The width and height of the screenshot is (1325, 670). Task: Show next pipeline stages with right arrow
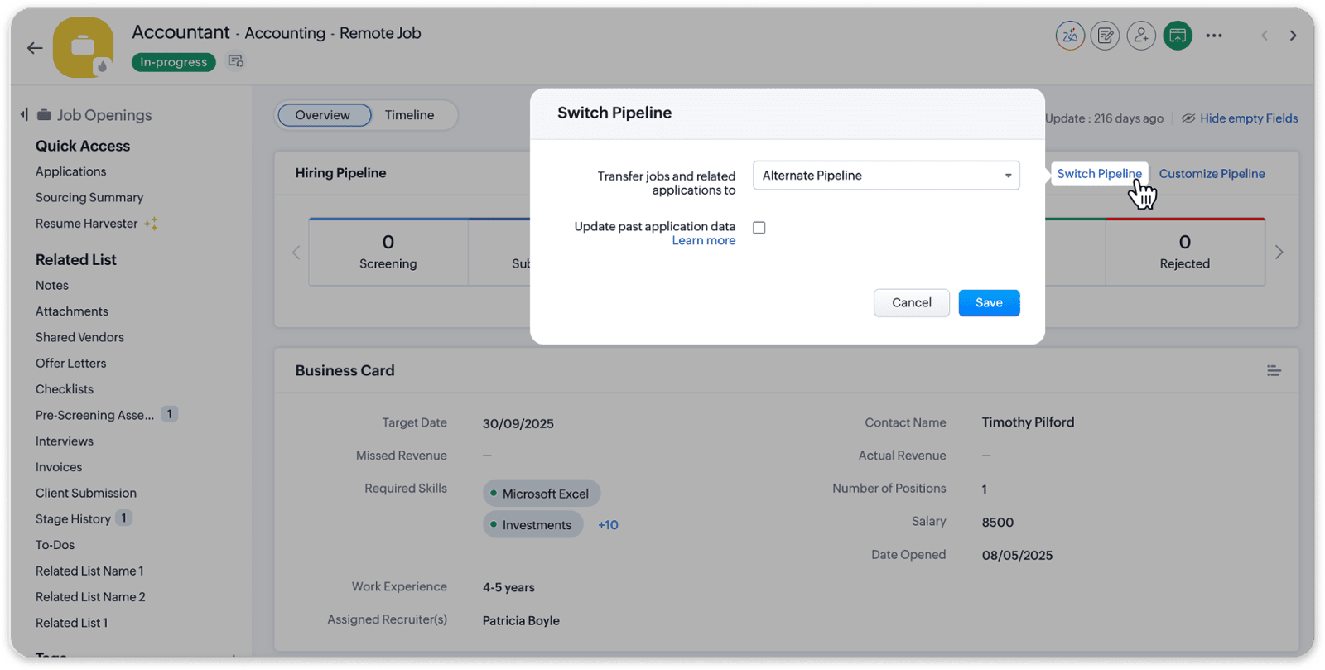(x=1279, y=252)
